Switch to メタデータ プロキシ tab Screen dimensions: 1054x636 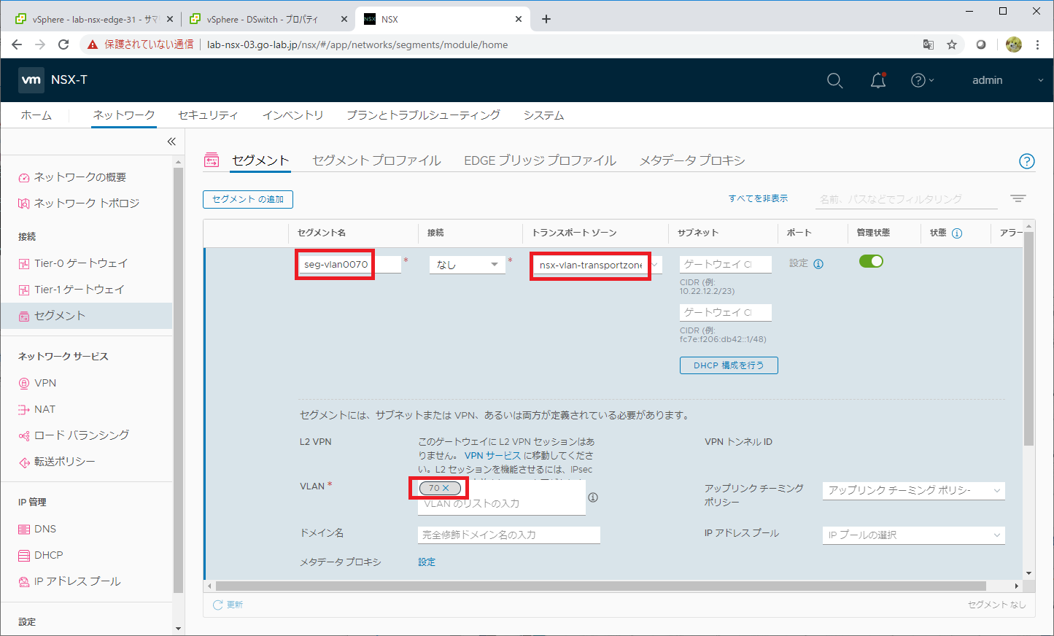(x=692, y=160)
